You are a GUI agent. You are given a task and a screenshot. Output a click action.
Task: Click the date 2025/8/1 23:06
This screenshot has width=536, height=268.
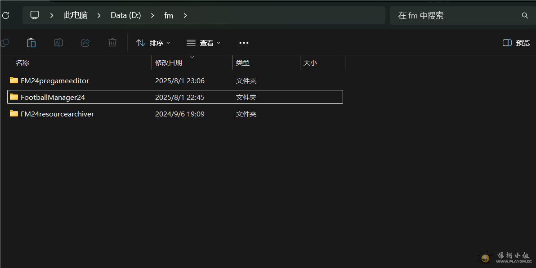click(180, 80)
